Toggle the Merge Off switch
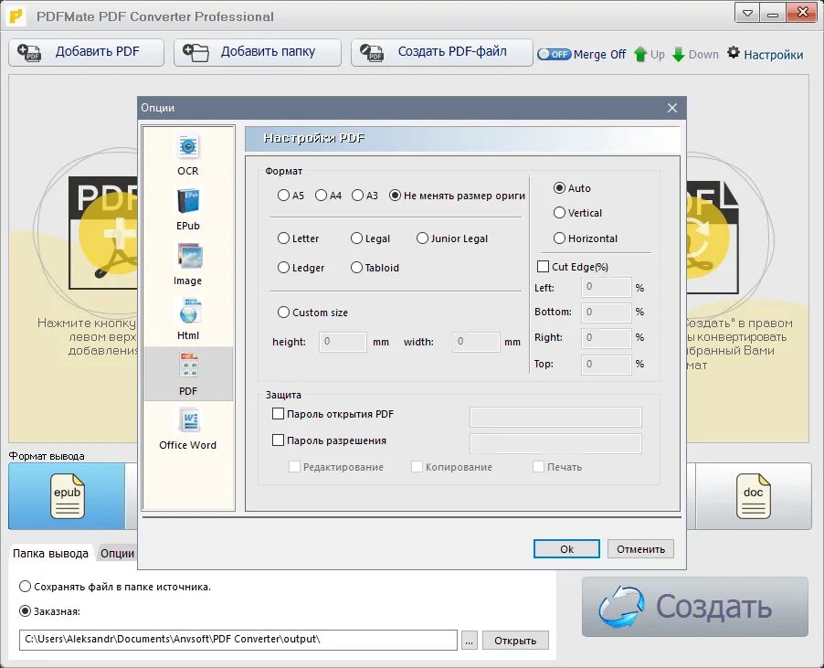Screen dimensions: 824x668 click(554, 54)
